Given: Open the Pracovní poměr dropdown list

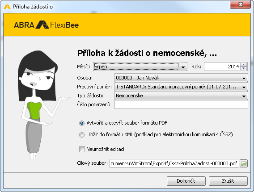Looking at the screenshot, I should coord(181,87).
